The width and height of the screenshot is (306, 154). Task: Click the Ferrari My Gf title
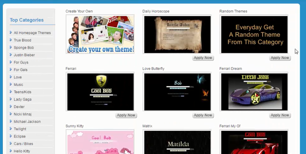pos(230,126)
